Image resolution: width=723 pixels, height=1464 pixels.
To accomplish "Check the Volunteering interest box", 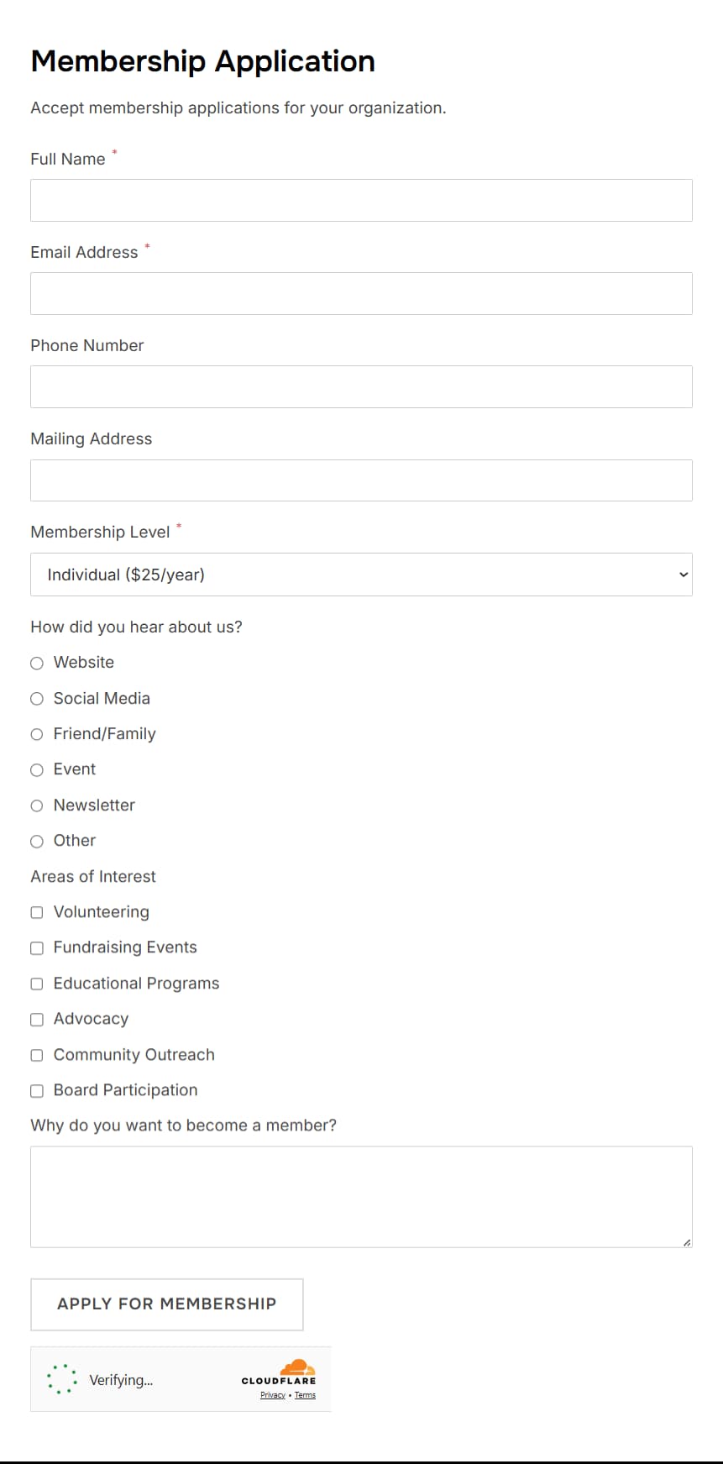I will tap(37, 912).
